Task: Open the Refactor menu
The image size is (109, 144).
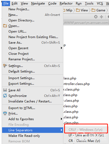Action: [x=66, y=3]
